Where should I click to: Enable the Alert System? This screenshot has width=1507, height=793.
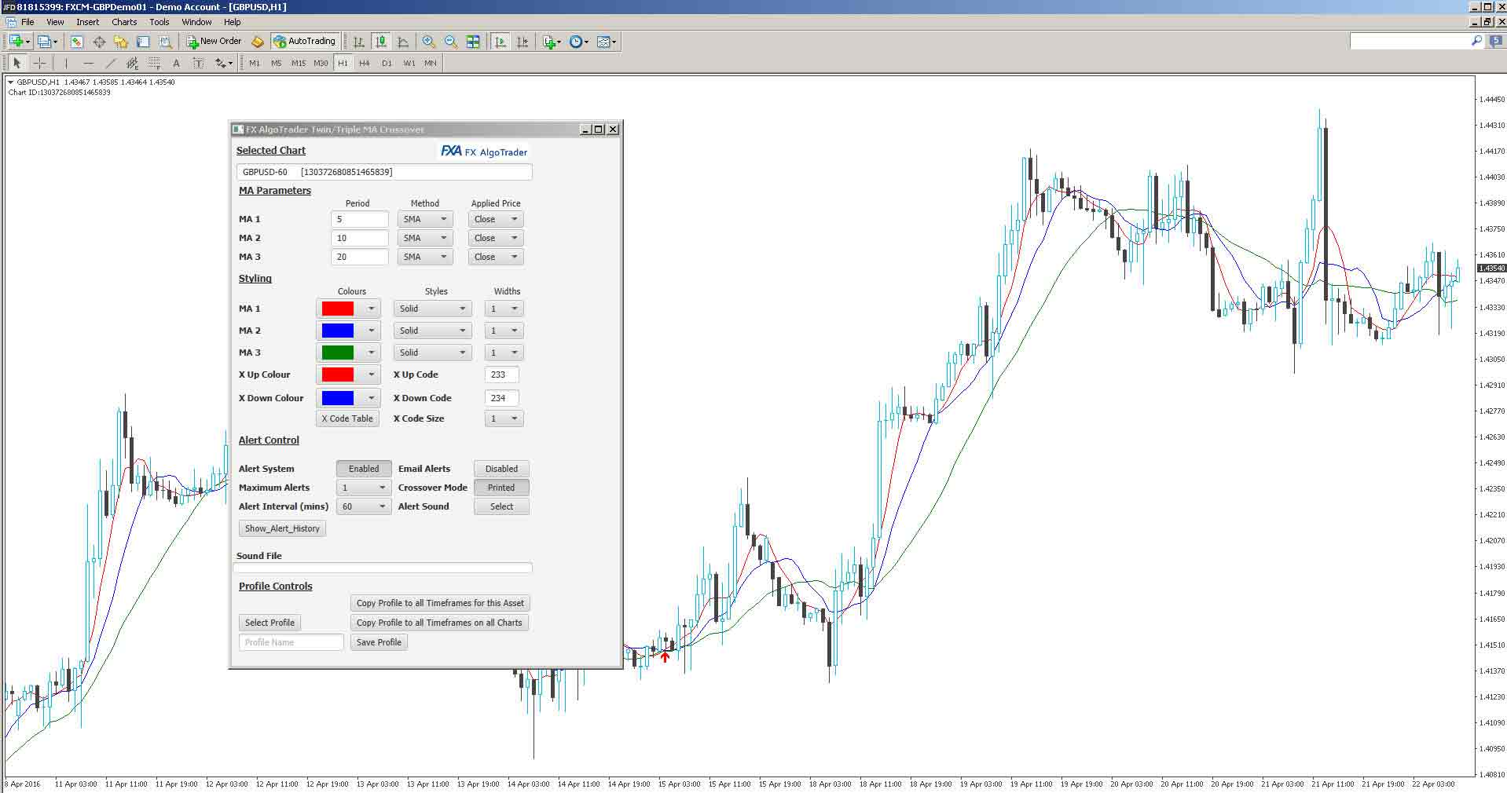click(363, 468)
